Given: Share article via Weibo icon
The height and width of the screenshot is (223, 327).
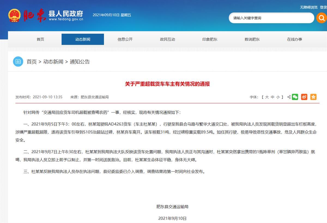Looking at the screenshot, I should (304, 97).
